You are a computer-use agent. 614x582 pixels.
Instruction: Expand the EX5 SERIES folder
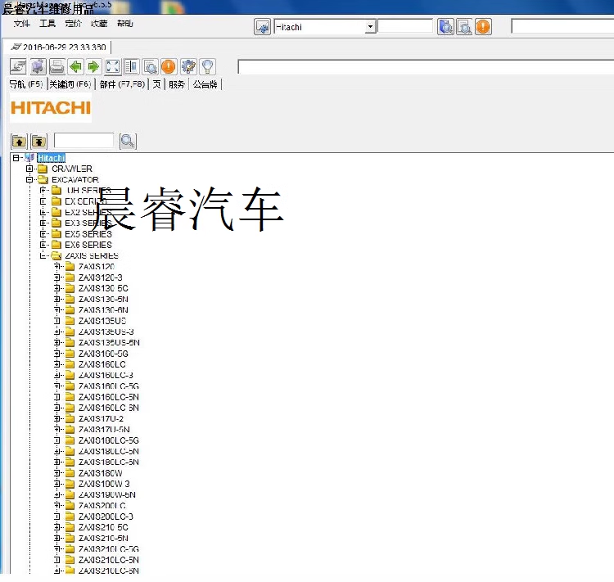click(x=43, y=234)
